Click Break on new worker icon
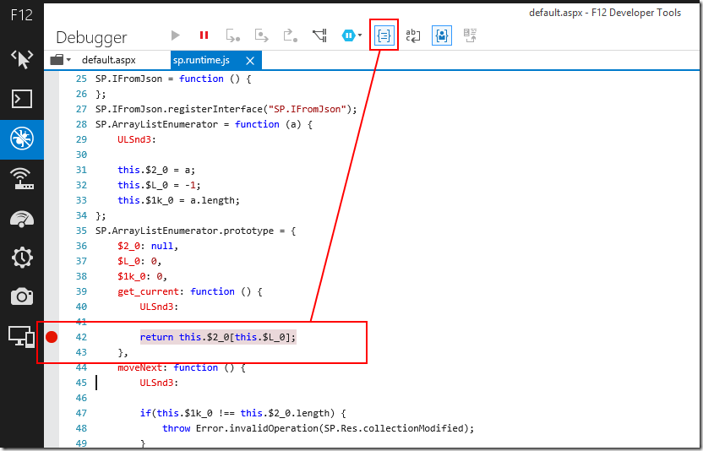 tap(319, 35)
